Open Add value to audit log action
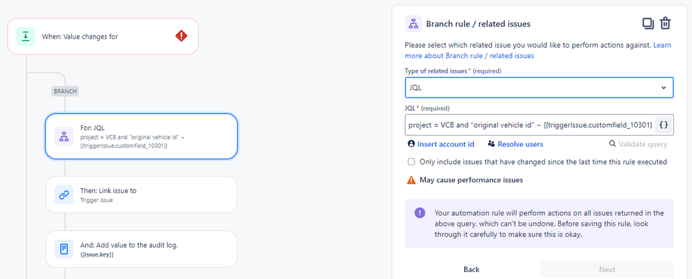 click(x=141, y=249)
